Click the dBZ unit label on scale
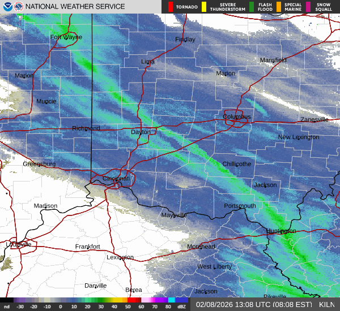This screenshot has height=311, width=340. click(x=181, y=307)
